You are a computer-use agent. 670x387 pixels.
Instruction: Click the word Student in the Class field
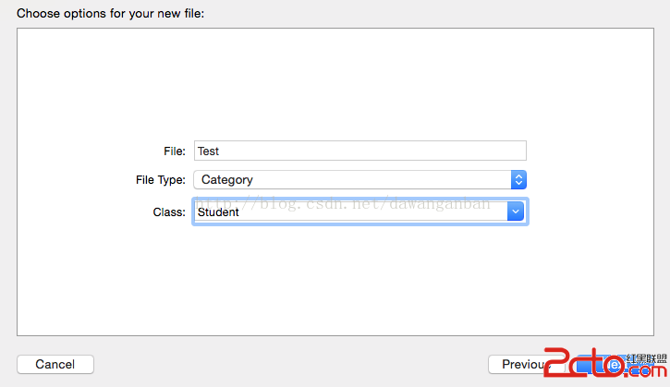click(x=218, y=212)
